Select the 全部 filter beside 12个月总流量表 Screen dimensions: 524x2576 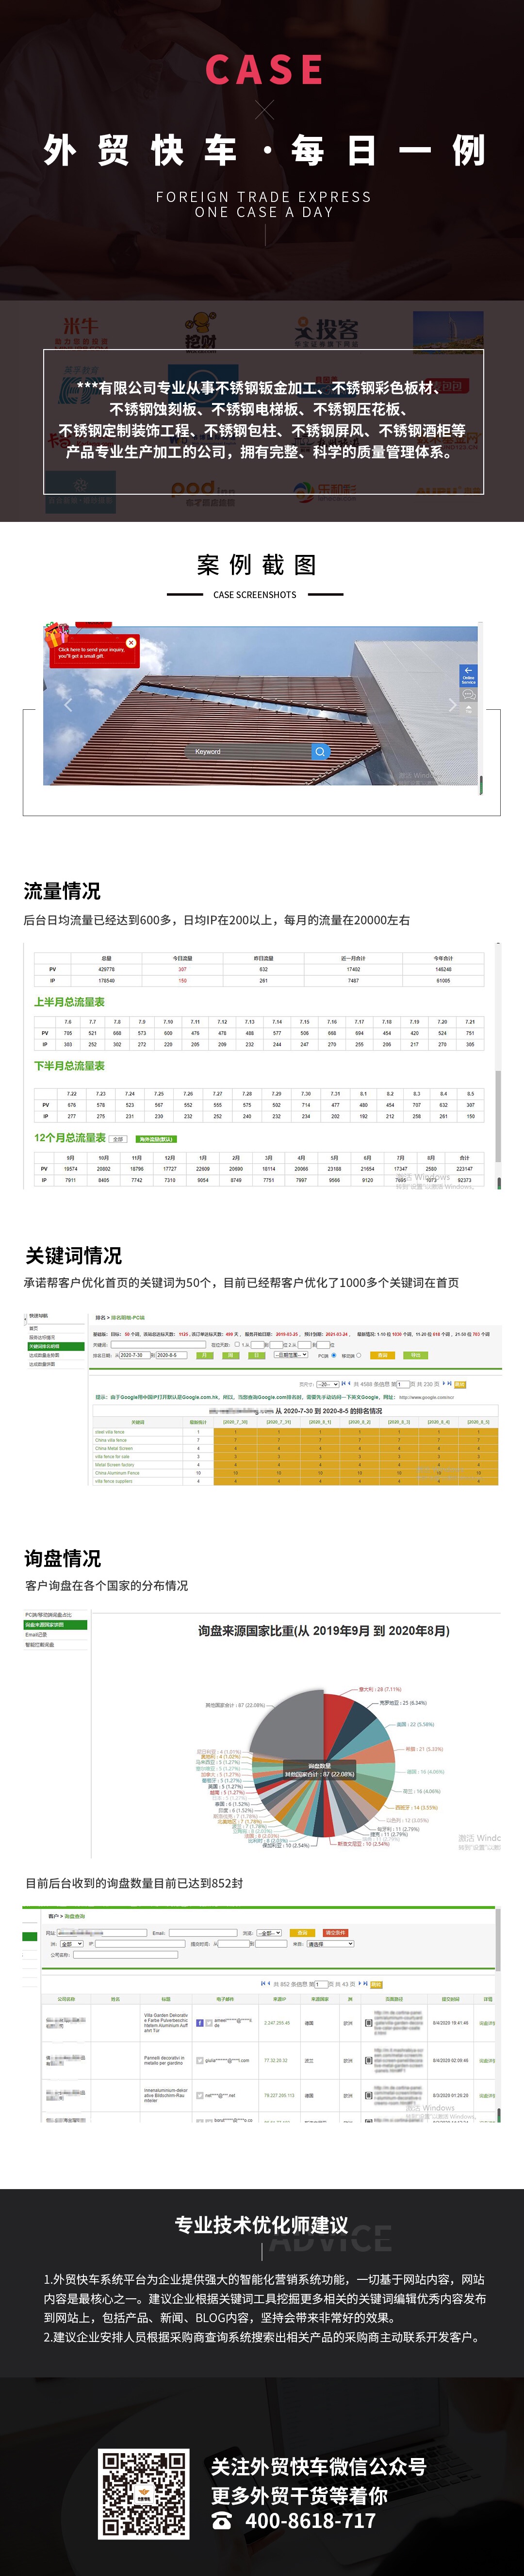pos(117,1139)
